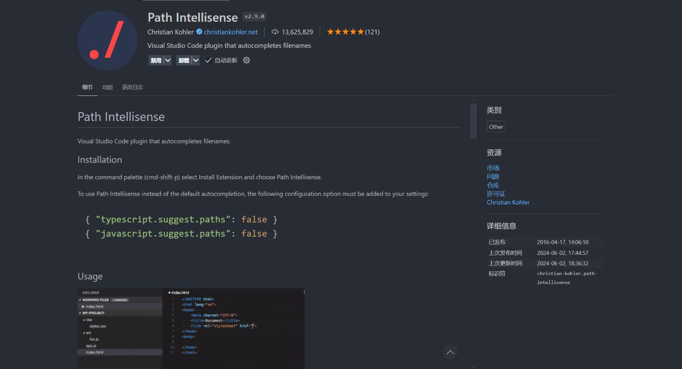682x369 pixels.
Task: Click the 类别 section heading
Action: click(494, 110)
